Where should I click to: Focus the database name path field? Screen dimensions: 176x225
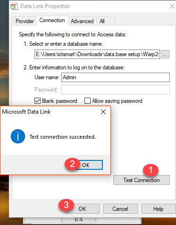(x=97, y=54)
